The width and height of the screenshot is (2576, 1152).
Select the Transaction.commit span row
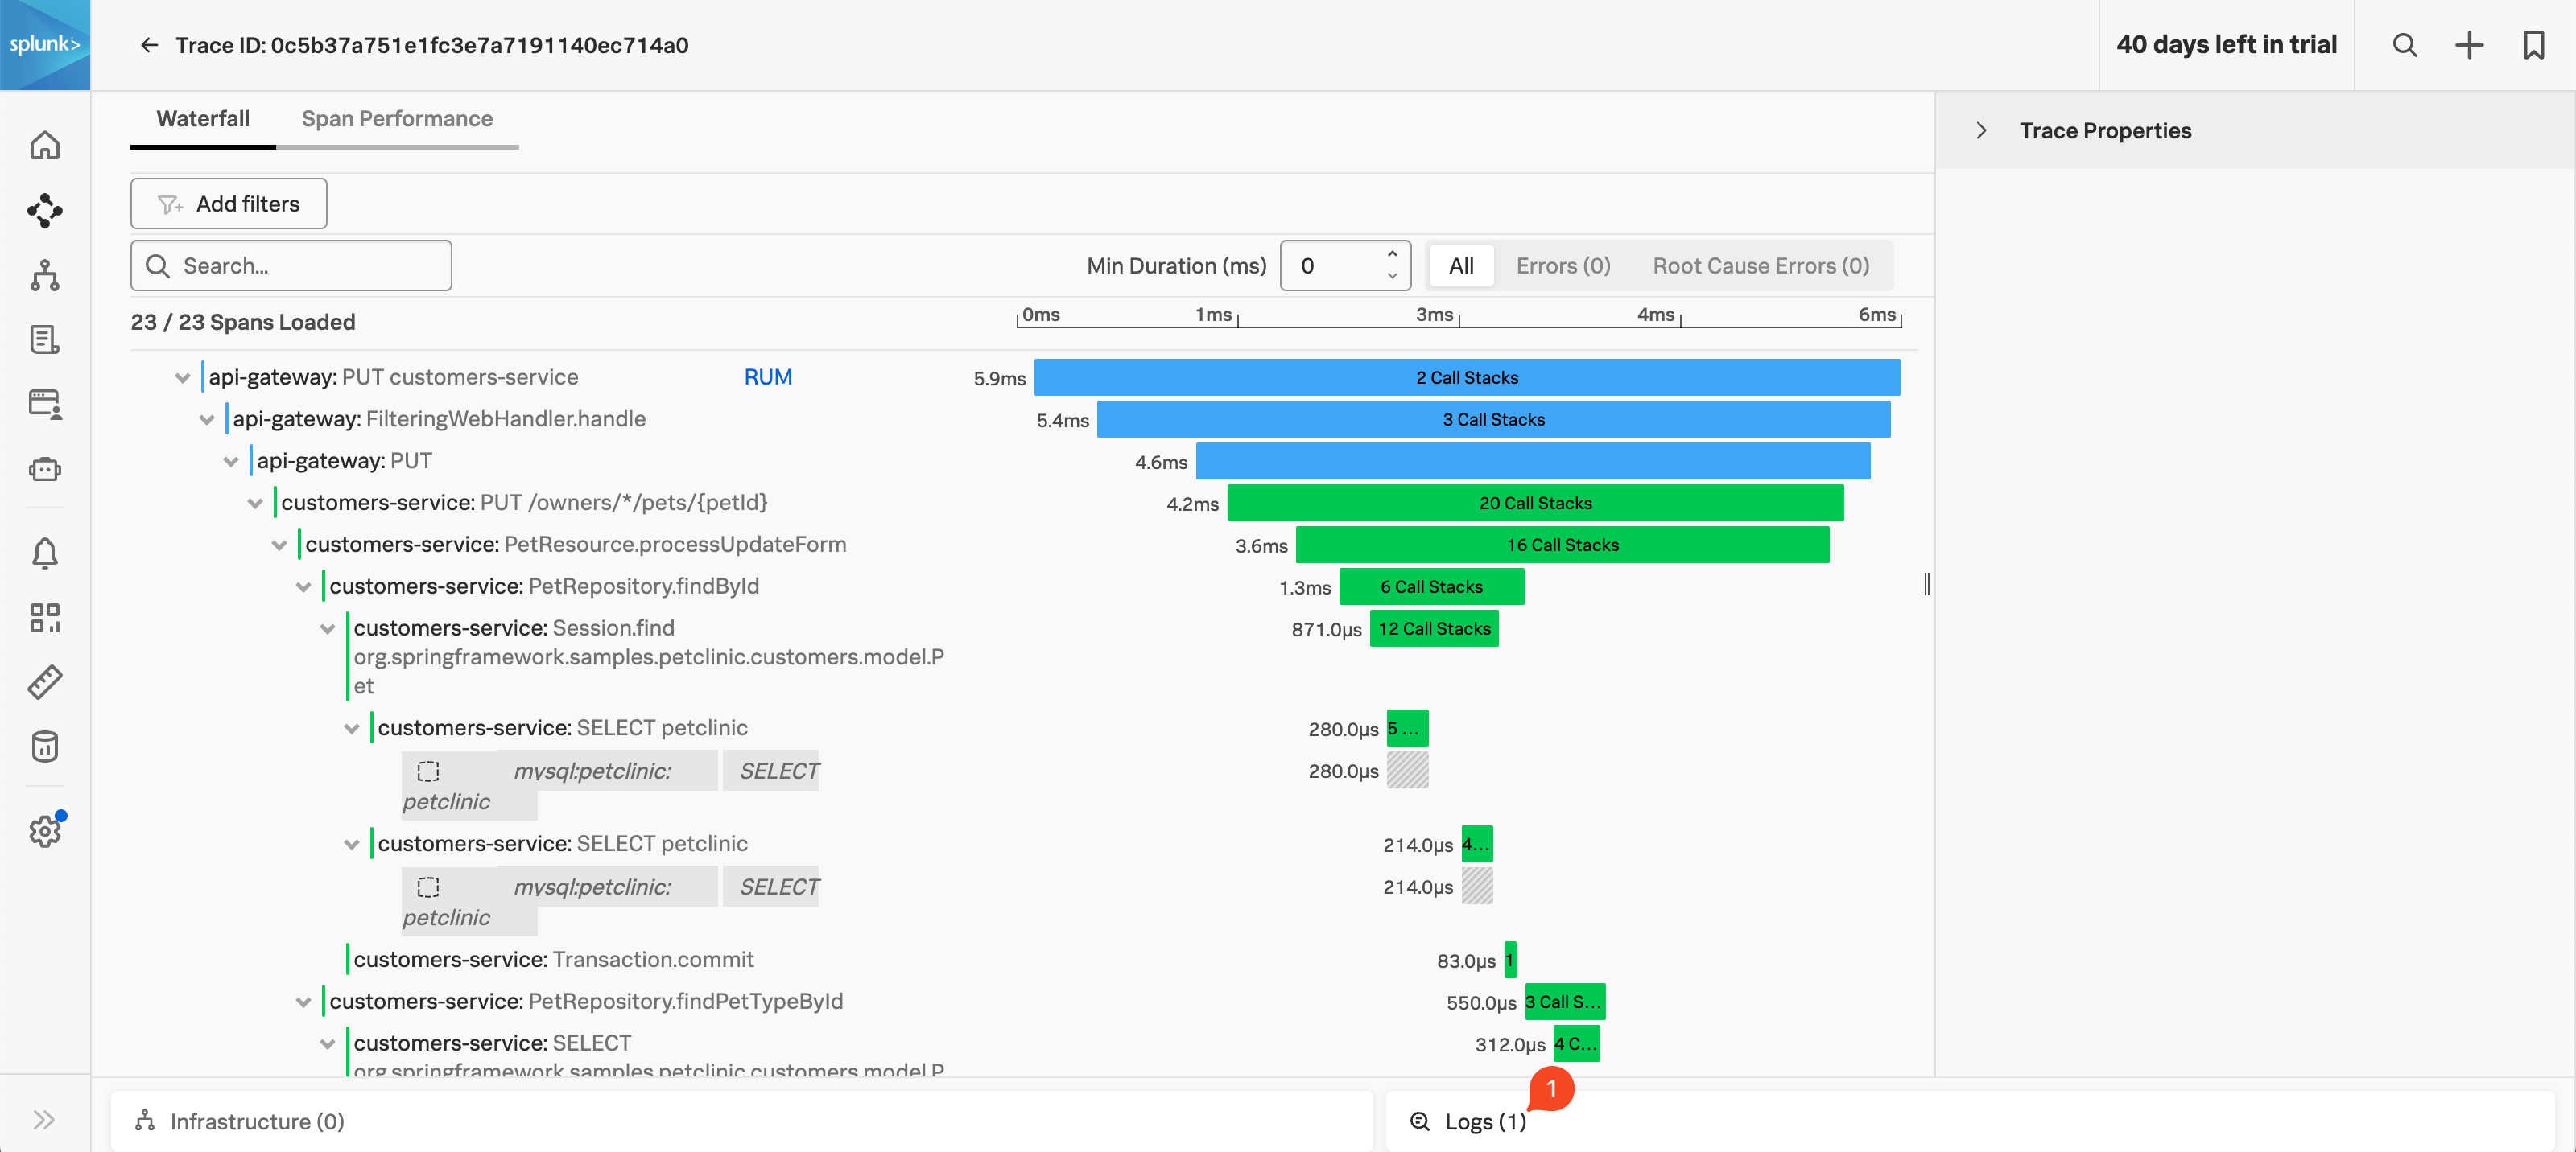(x=553, y=961)
